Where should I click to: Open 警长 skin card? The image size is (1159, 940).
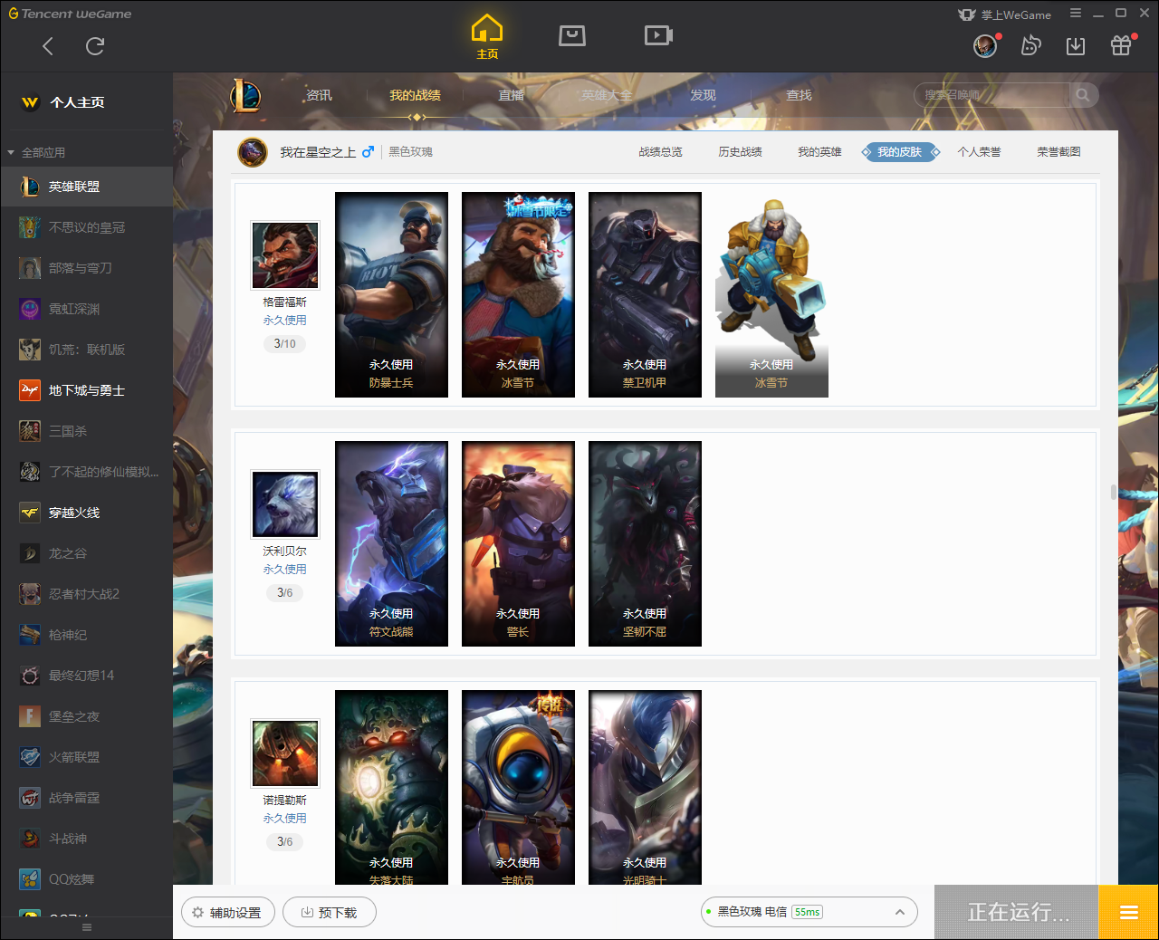point(518,543)
